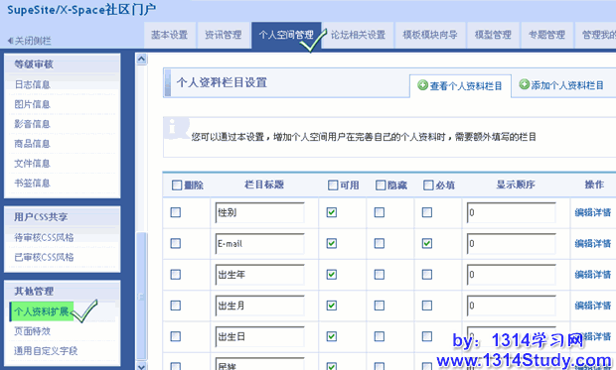Click display order field for 出生月
This screenshot has width=616, height=370.
(x=512, y=306)
